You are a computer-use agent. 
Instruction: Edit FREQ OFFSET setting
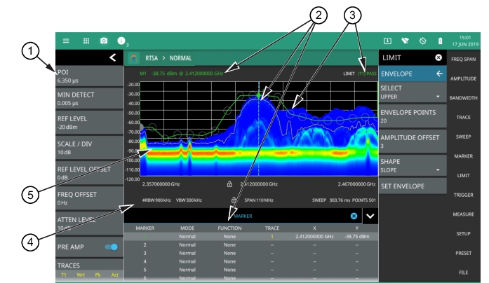tap(90, 198)
